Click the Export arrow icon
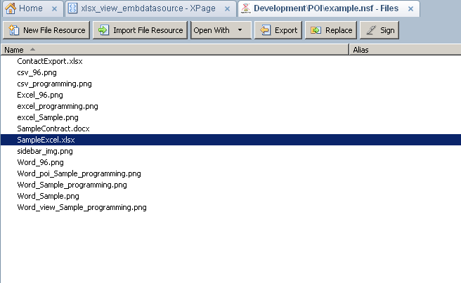 264,30
